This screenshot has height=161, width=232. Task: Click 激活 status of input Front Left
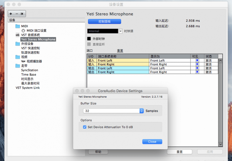pos(211,60)
